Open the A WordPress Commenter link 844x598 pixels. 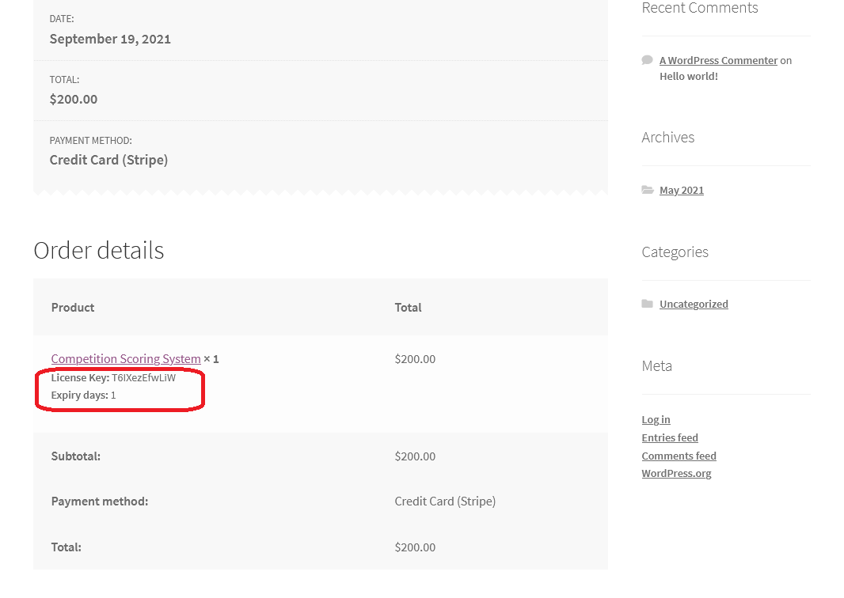coord(718,60)
